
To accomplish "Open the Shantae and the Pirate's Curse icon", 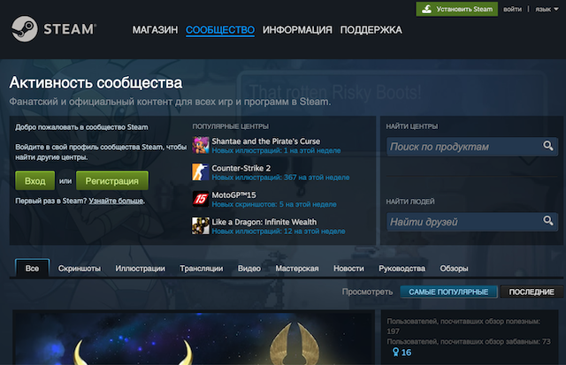I will tap(201, 145).
